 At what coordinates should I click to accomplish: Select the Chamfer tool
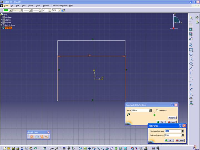191,89
